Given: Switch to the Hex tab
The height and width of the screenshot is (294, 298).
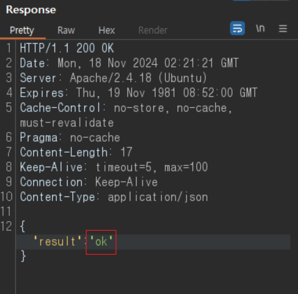Looking at the screenshot, I should (107, 30).
